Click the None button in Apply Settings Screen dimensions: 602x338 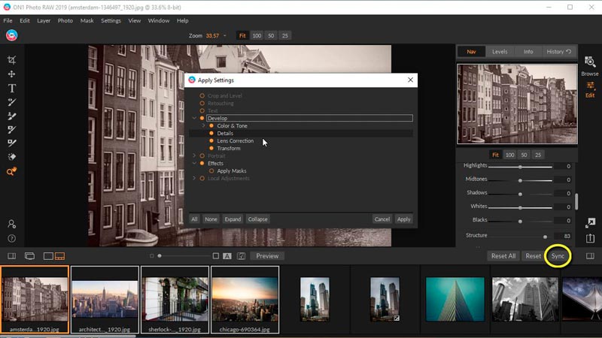tap(211, 219)
